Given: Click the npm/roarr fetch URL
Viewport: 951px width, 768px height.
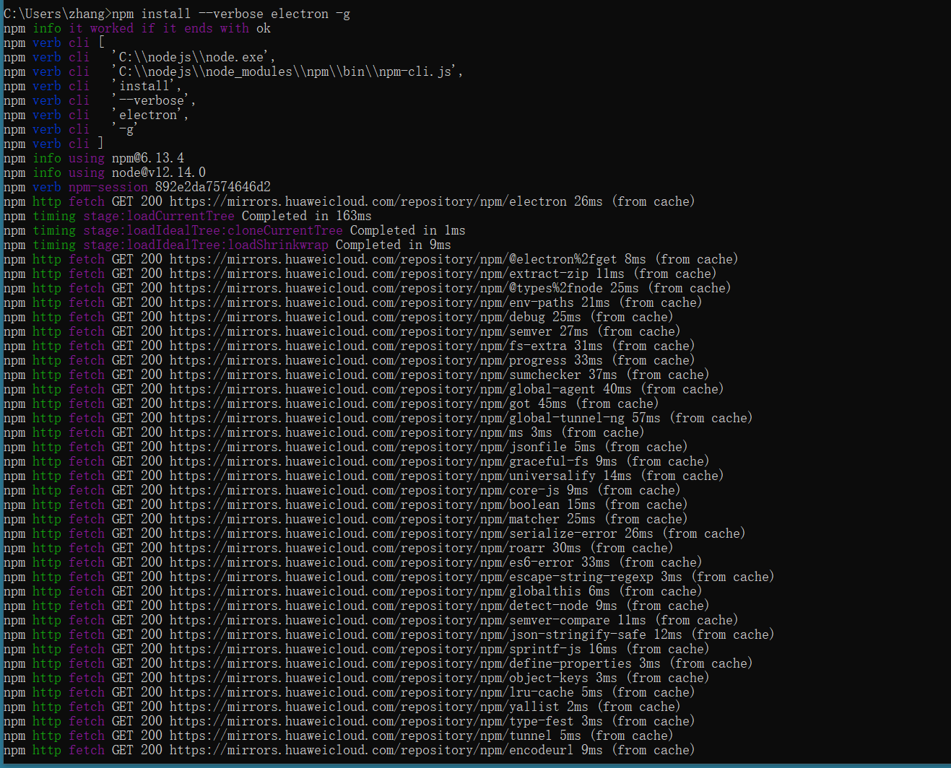Looking at the screenshot, I should 357,548.
